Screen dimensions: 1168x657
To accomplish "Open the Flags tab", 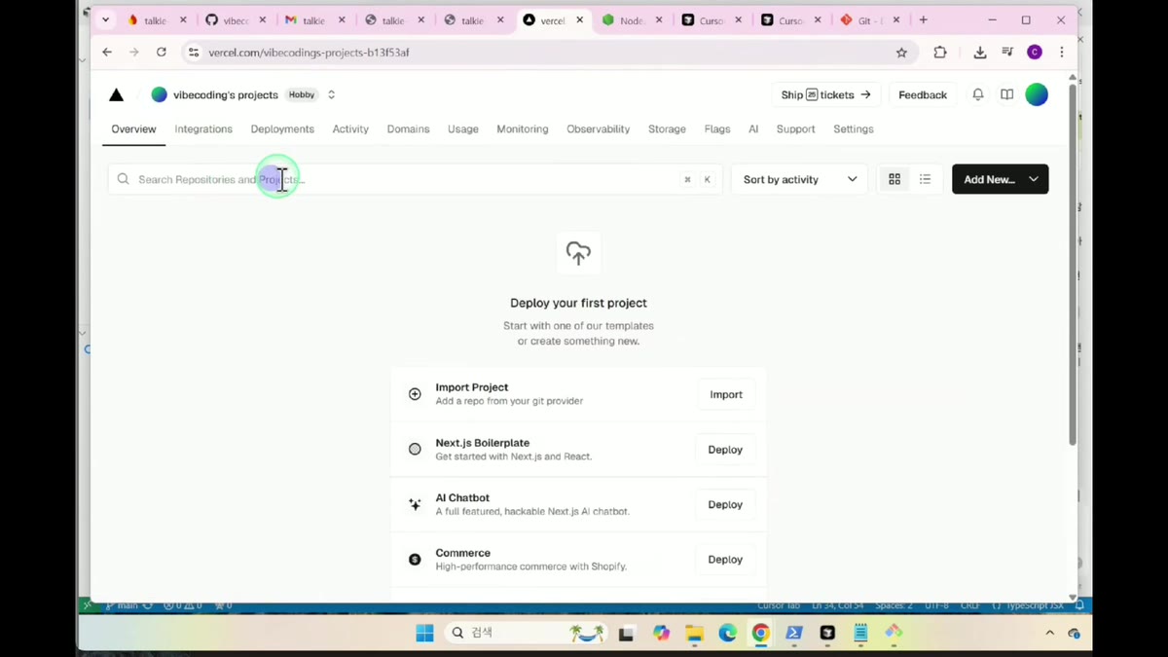I will tap(717, 128).
